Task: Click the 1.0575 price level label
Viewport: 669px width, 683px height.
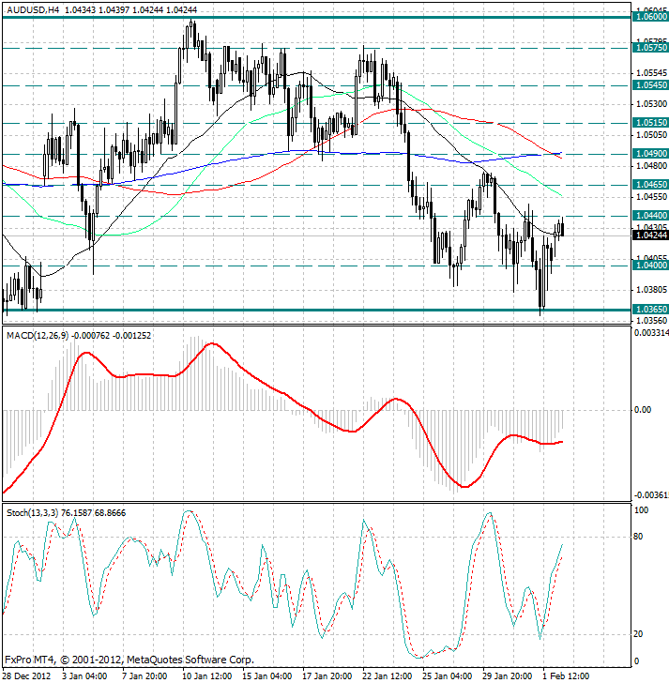Action: coord(650,46)
